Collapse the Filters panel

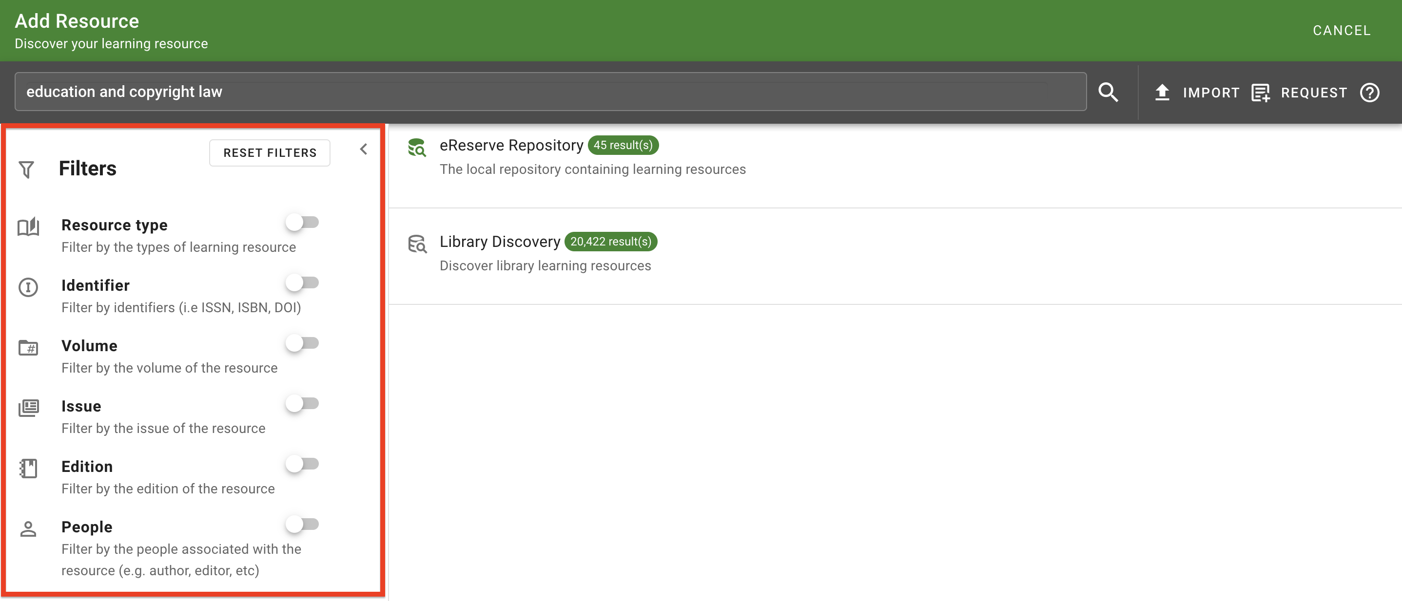click(x=363, y=149)
